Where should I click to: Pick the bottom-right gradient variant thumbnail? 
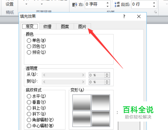click(x=101, y=119)
